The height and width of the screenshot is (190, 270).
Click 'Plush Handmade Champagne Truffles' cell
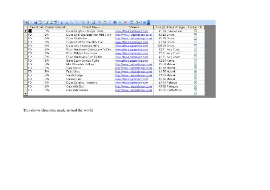(x=90, y=50)
